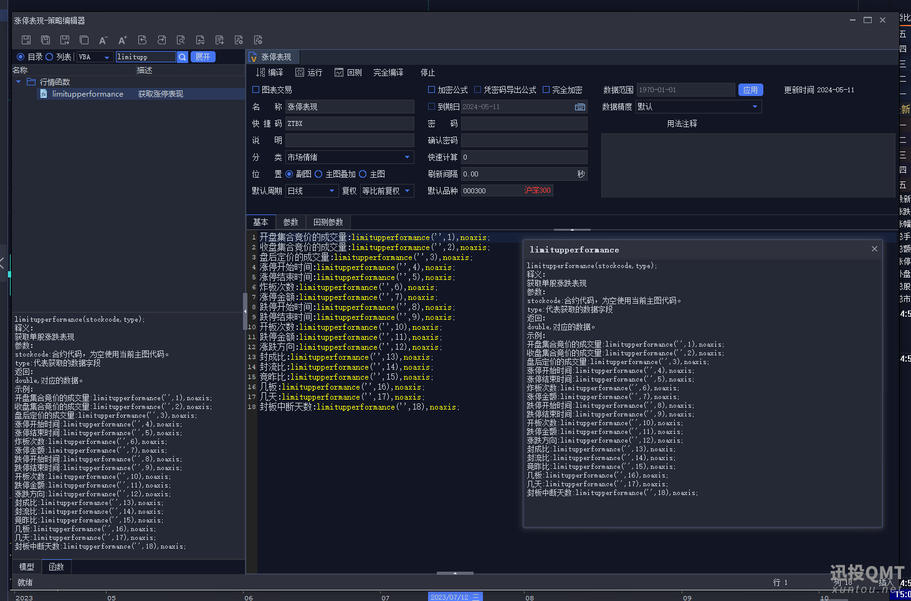Image resolution: width=911 pixels, height=601 pixels.
Task: Click the file icon of limitupperformance row
Action: pos(44,94)
